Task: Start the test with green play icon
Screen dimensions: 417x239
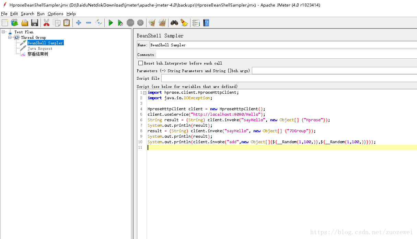Action: click(111, 23)
